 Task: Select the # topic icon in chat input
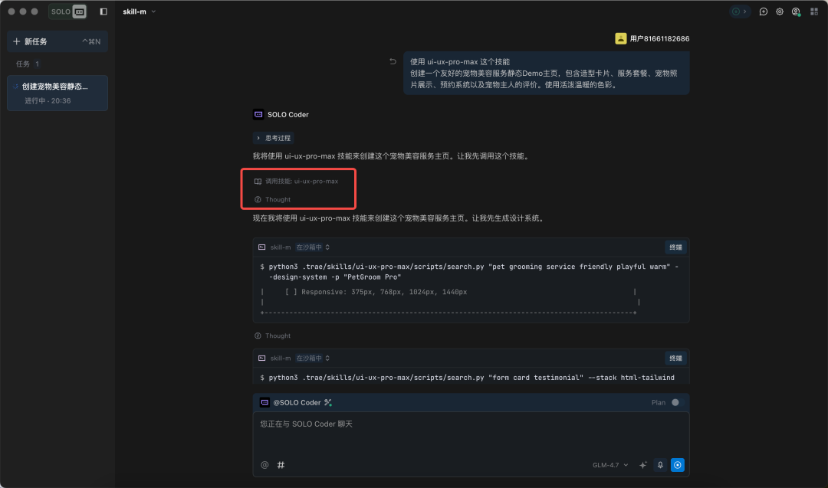[281, 464]
